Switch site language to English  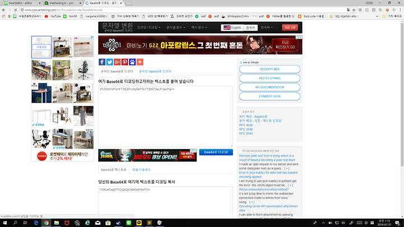tap(232, 27)
